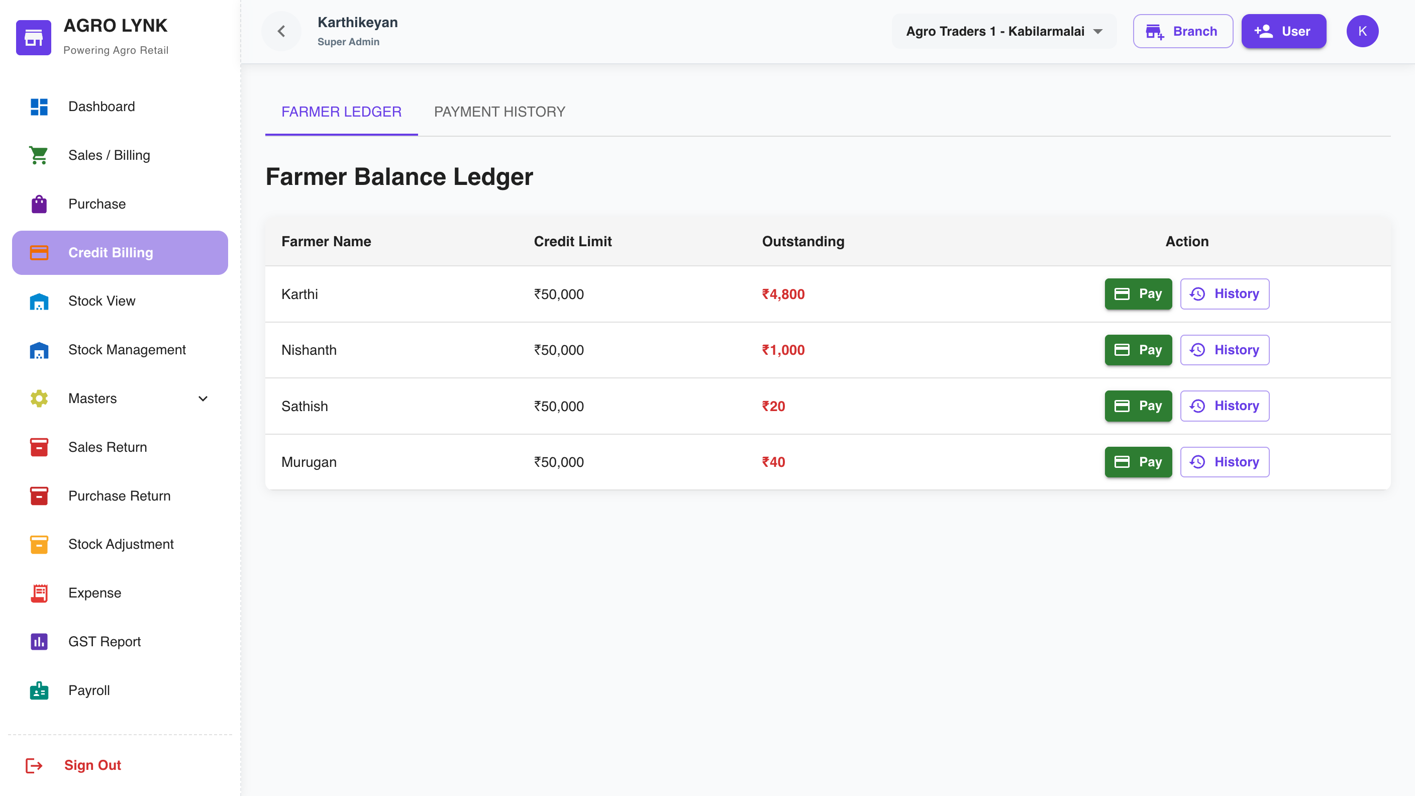Expand the Masters submenu chevron
The width and height of the screenshot is (1415, 796).
pyautogui.click(x=203, y=399)
